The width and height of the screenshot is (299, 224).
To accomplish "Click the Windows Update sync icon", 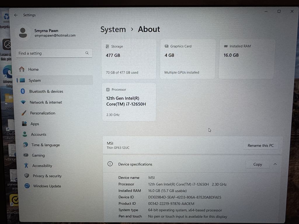I will click(x=27, y=186).
